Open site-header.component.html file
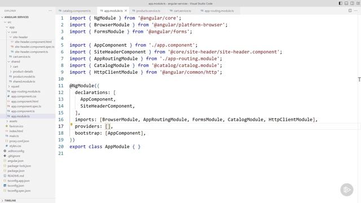 click(x=33, y=42)
